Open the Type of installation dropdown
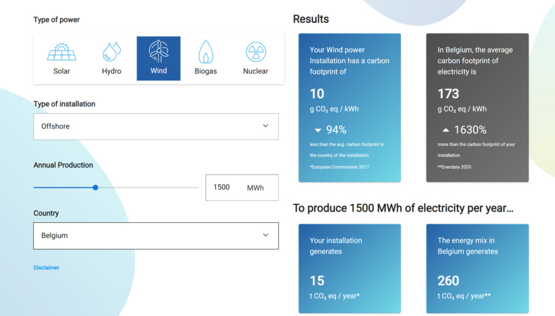The width and height of the screenshot is (555, 316). coord(156,127)
